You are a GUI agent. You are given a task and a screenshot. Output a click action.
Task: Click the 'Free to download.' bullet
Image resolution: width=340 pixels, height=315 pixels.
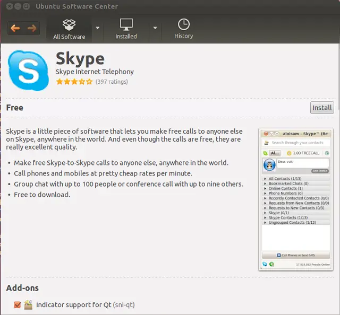(x=42, y=195)
